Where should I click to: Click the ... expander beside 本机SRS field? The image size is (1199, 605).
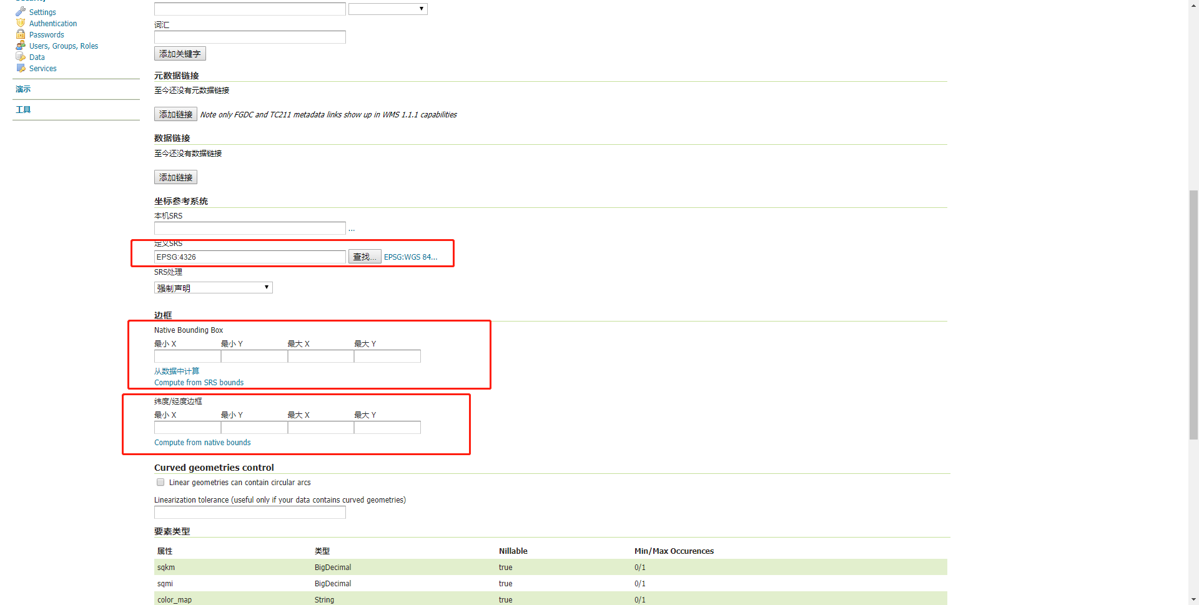click(x=351, y=229)
